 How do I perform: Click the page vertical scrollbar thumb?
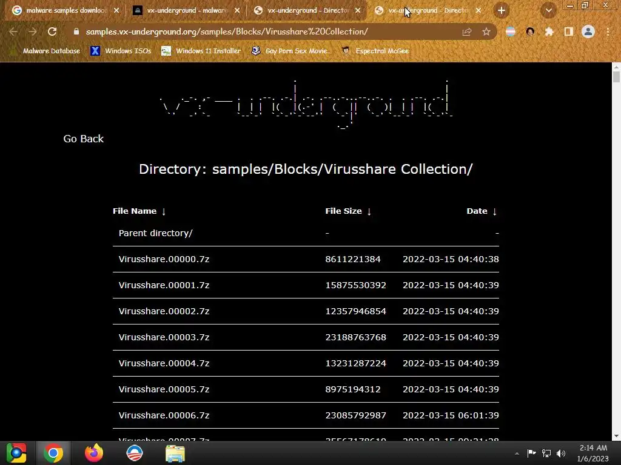pos(616,76)
